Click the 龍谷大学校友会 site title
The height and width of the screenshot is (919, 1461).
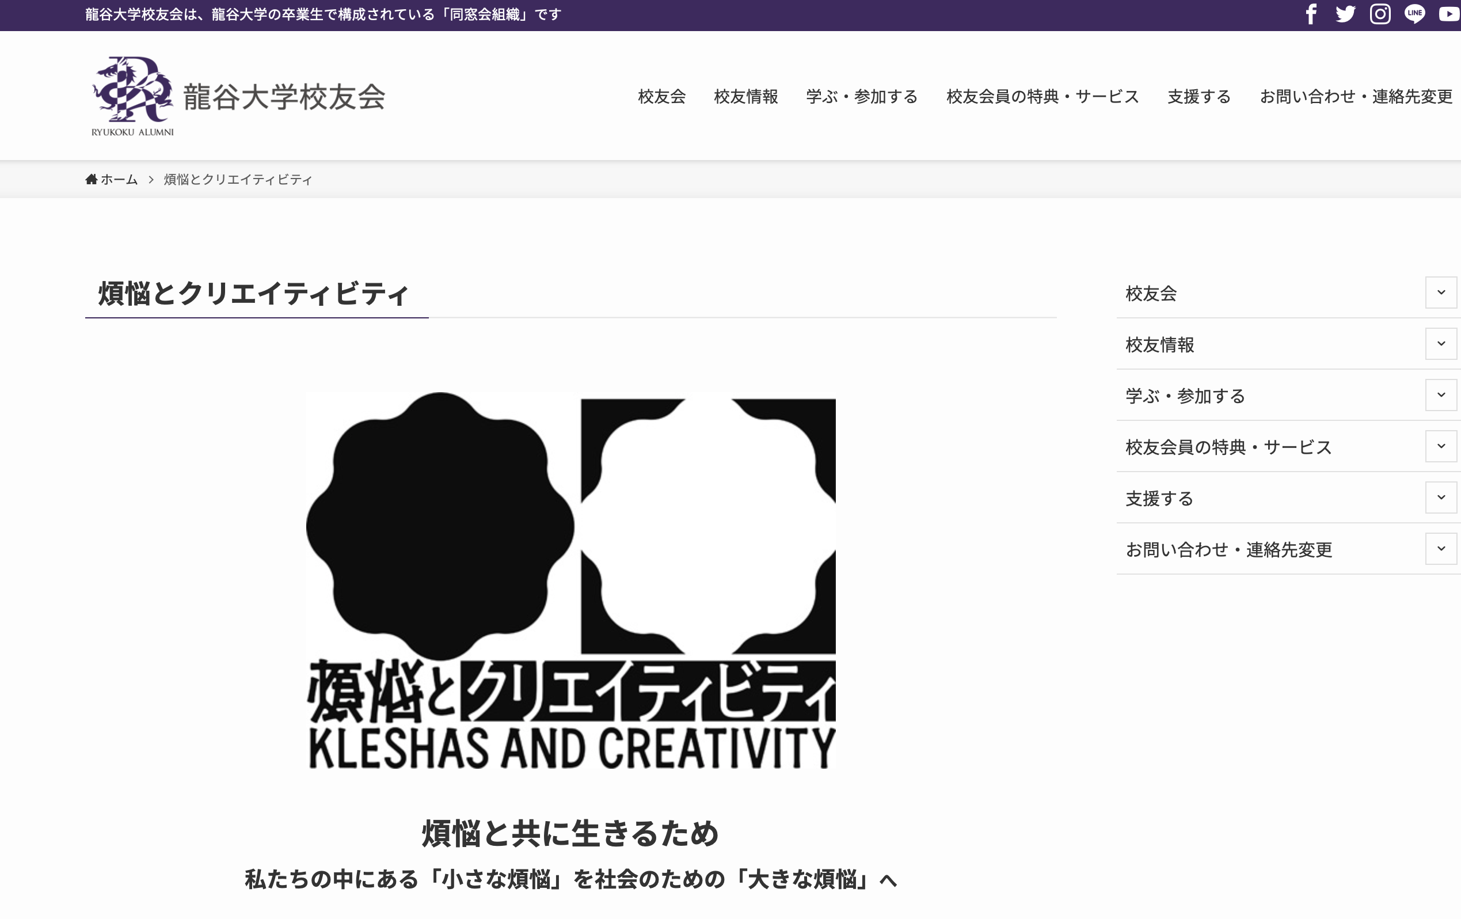pyautogui.click(x=284, y=97)
